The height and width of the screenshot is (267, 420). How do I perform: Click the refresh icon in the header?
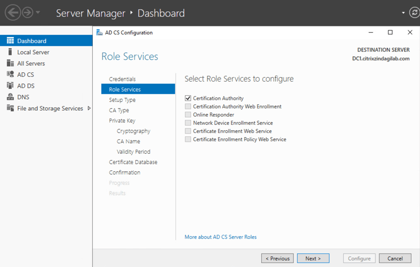tap(415, 12)
